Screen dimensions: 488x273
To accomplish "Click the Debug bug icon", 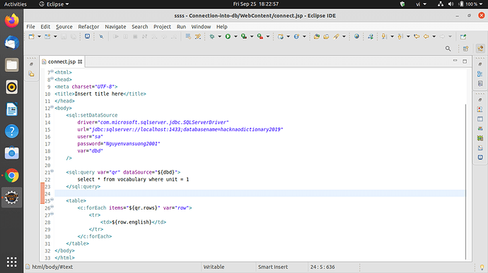I will tap(212, 37).
